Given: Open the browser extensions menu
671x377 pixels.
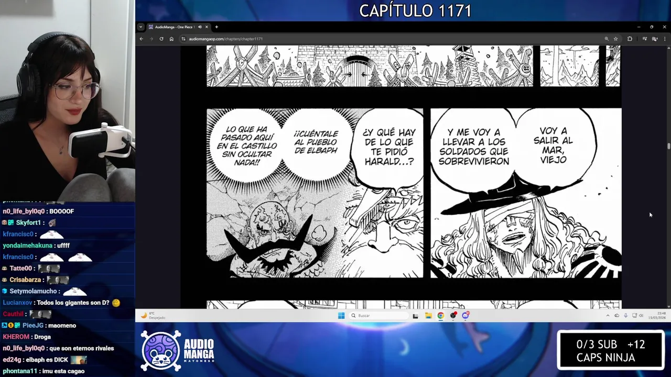Looking at the screenshot, I should coord(630,39).
